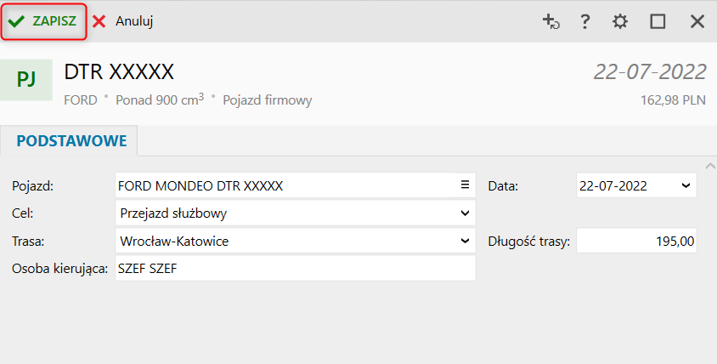
Task: Expand the Trasa route dropdown
Action: tap(465, 241)
